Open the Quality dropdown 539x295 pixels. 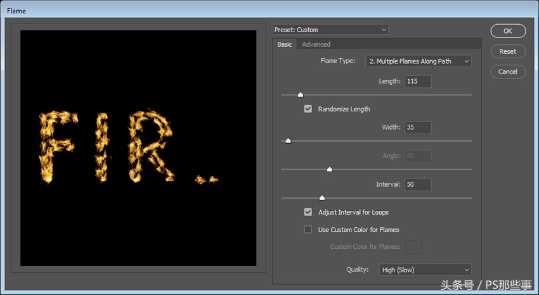(425, 270)
